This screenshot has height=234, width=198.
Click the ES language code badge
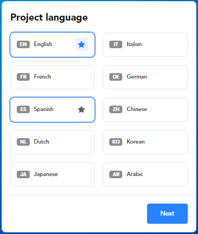(23, 109)
